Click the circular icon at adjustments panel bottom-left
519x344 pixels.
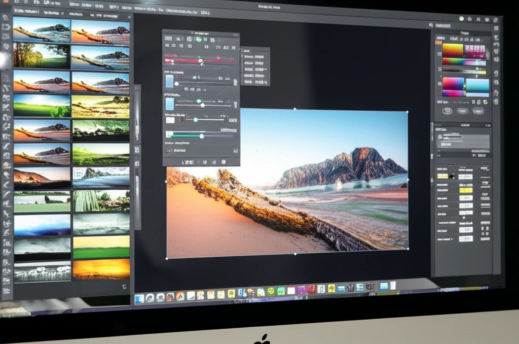click(169, 150)
